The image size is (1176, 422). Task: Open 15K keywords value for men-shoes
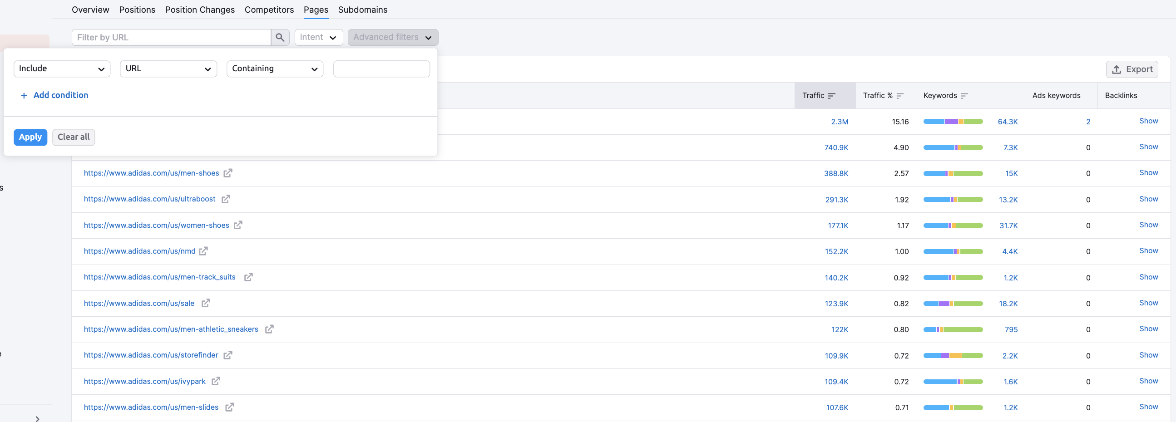point(1011,174)
